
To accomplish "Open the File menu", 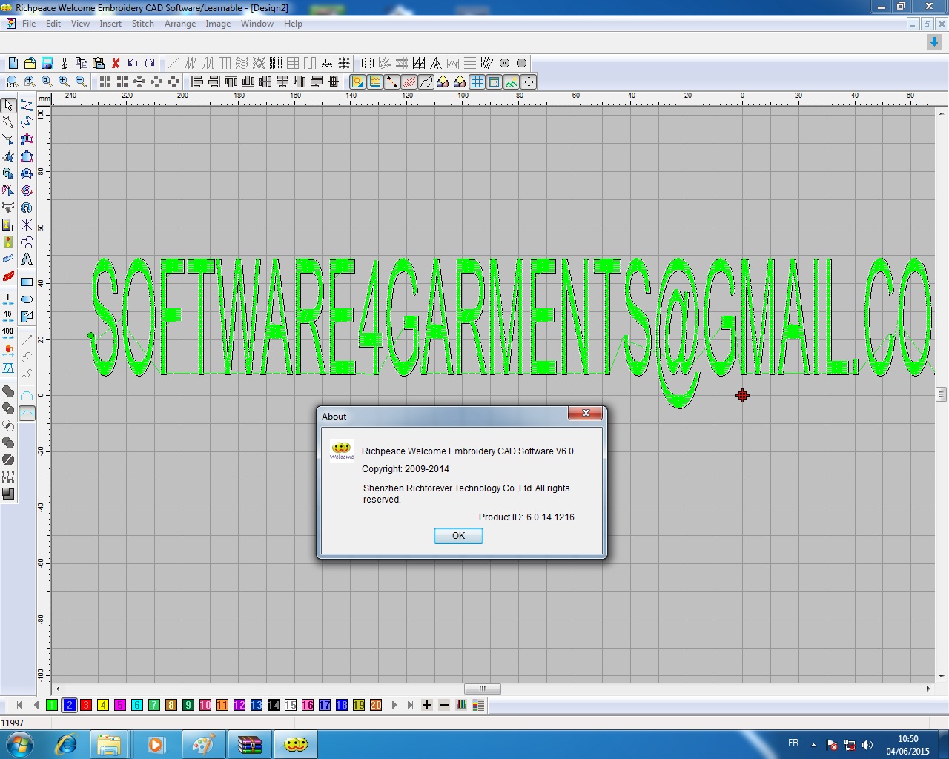I will coord(29,24).
